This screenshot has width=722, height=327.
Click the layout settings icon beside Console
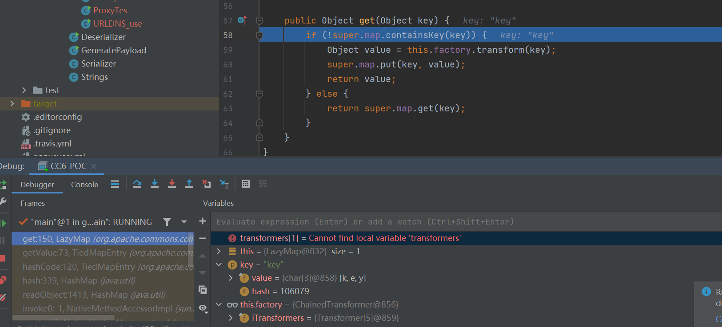click(115, 184)
